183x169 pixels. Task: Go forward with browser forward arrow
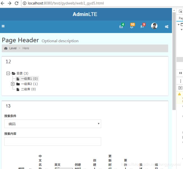[x=10, y=3]
